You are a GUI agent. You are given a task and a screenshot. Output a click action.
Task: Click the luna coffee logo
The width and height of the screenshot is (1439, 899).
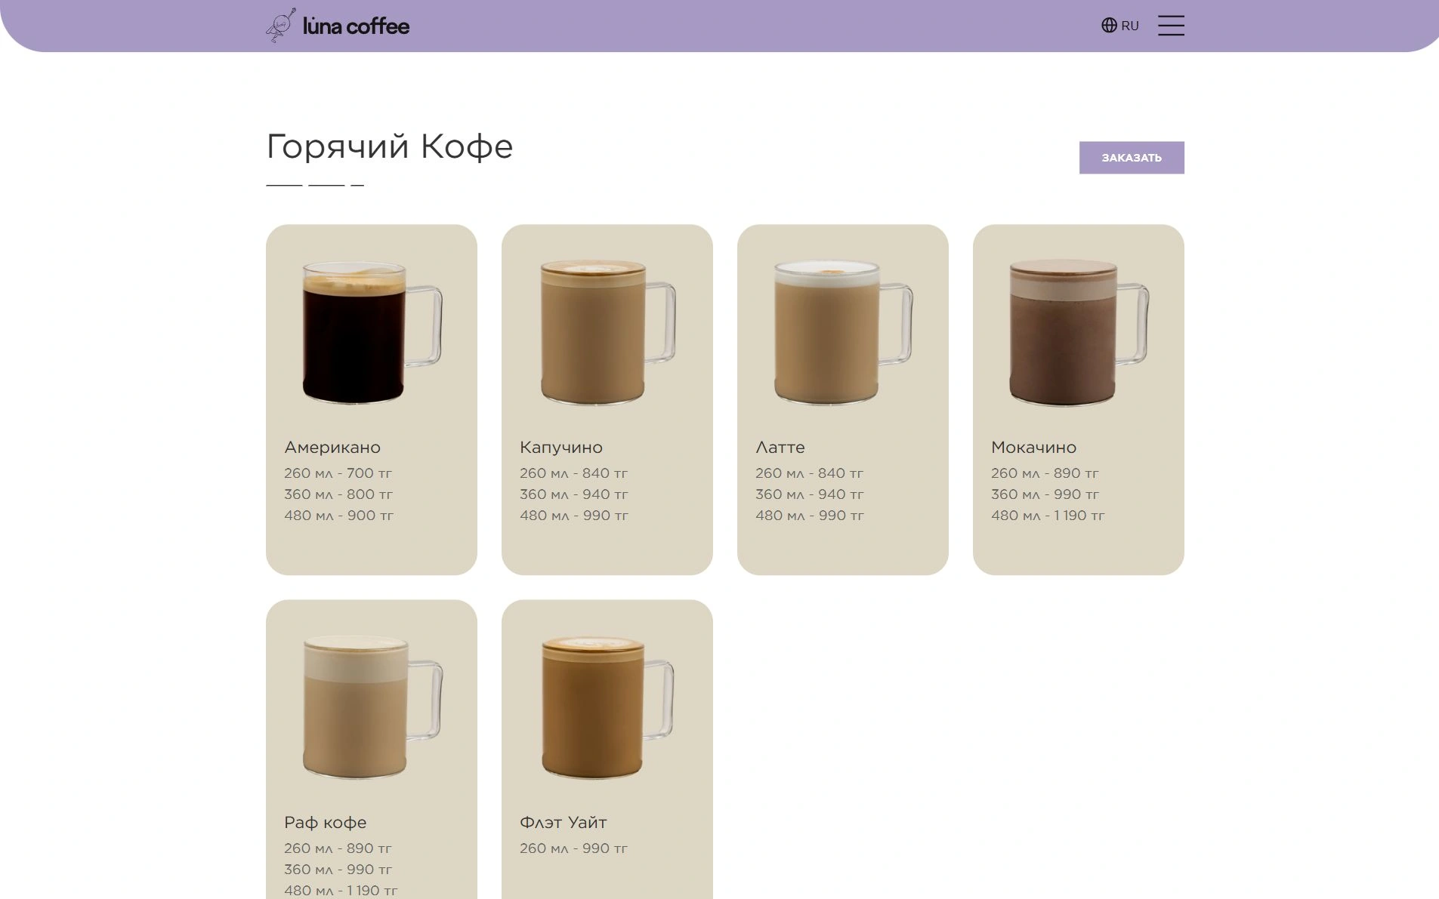coord(338,26)
